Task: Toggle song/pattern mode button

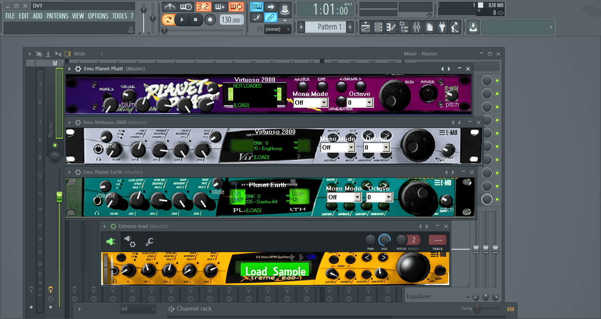Action: [168, 19]
